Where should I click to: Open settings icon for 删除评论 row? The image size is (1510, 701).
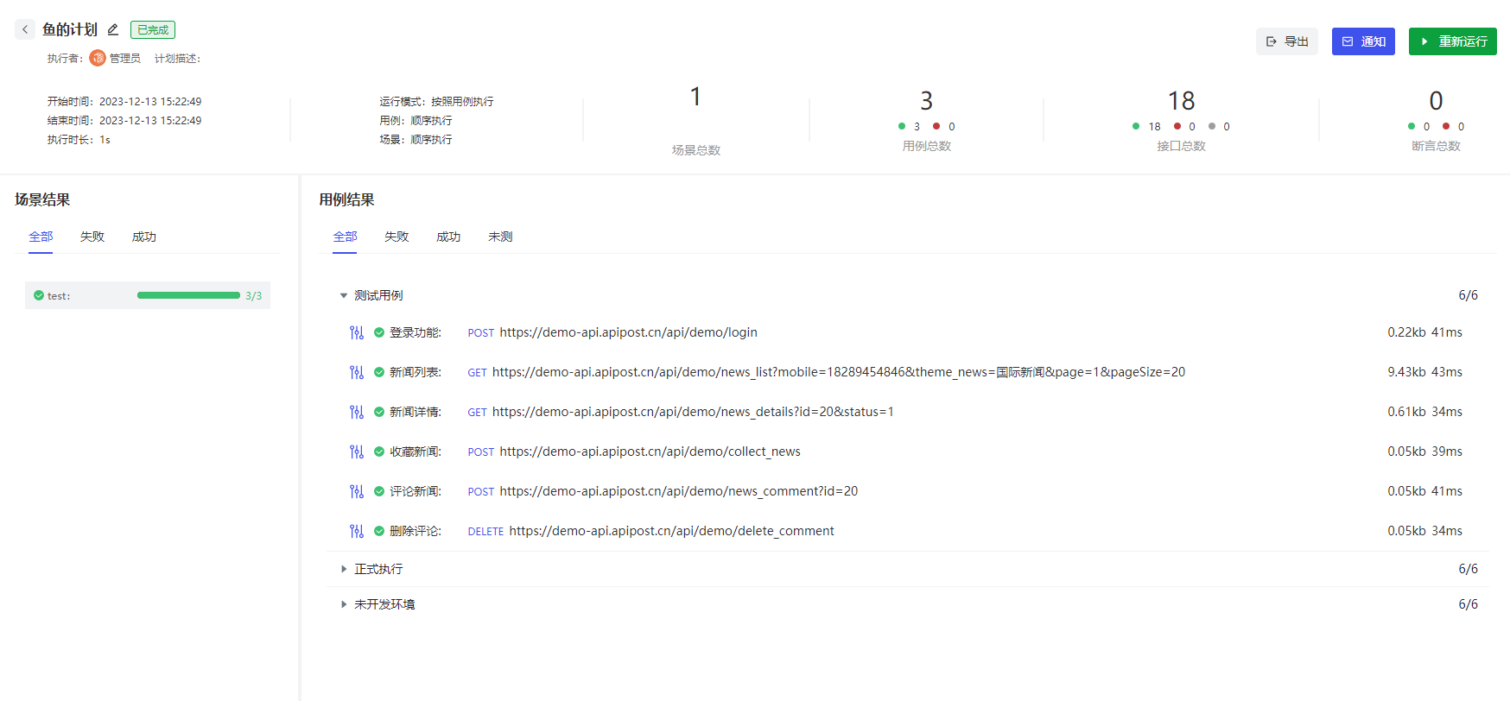click(357, 531)
